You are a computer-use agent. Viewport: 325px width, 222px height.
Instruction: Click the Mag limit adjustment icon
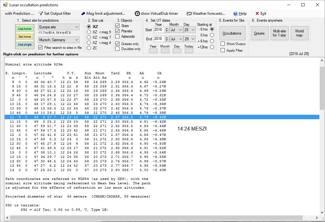tap(83, 14)
